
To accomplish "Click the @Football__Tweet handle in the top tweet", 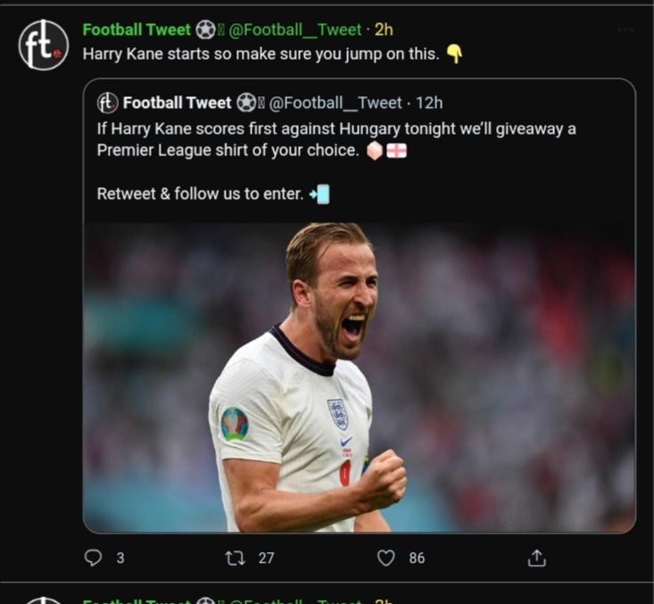I will pyautogui.click(x=295, y=29).
